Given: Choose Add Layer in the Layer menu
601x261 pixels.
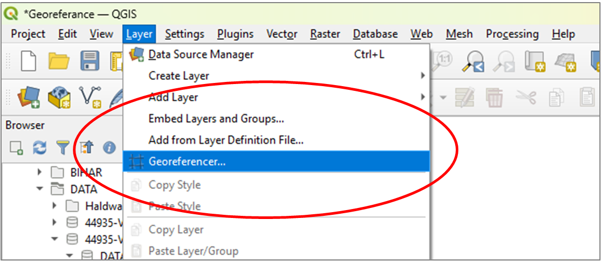Looking at the screenshot, I should 276,97.
